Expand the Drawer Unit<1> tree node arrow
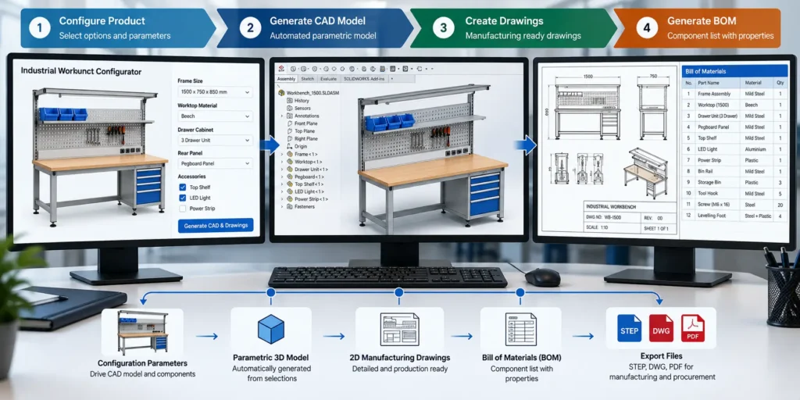 281,169
